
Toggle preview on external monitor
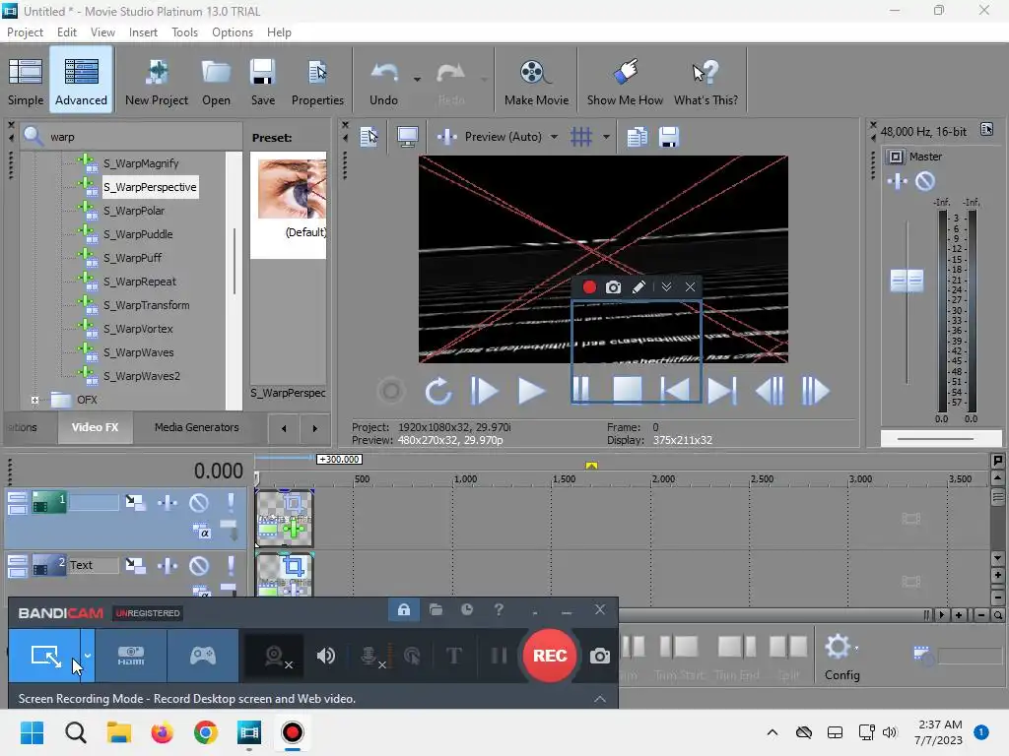(407, 137)
